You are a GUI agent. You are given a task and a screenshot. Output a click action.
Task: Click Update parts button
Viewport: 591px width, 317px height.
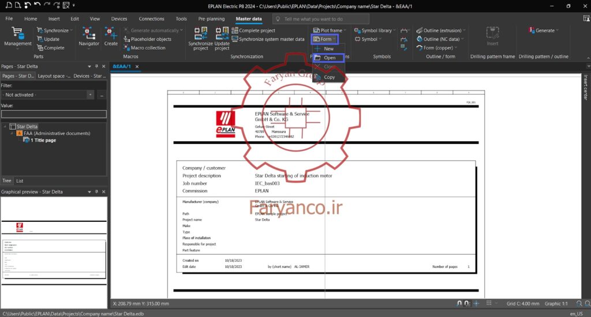coord(48,39)
